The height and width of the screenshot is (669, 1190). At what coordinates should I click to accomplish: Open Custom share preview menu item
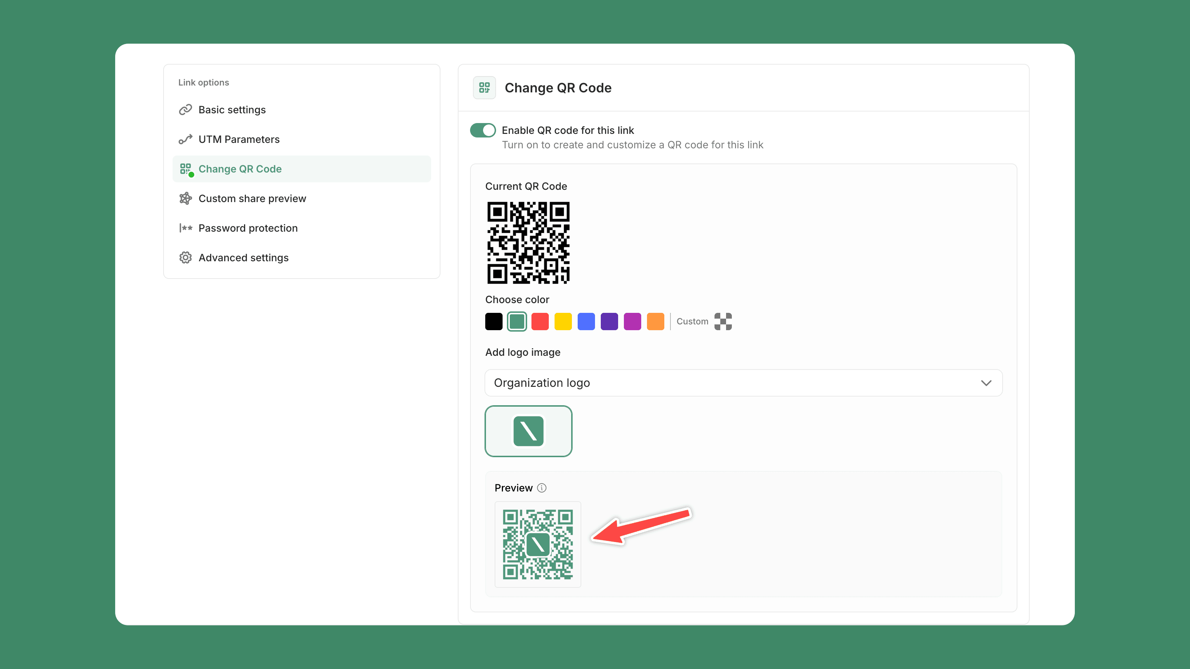(x=302, y=198)
